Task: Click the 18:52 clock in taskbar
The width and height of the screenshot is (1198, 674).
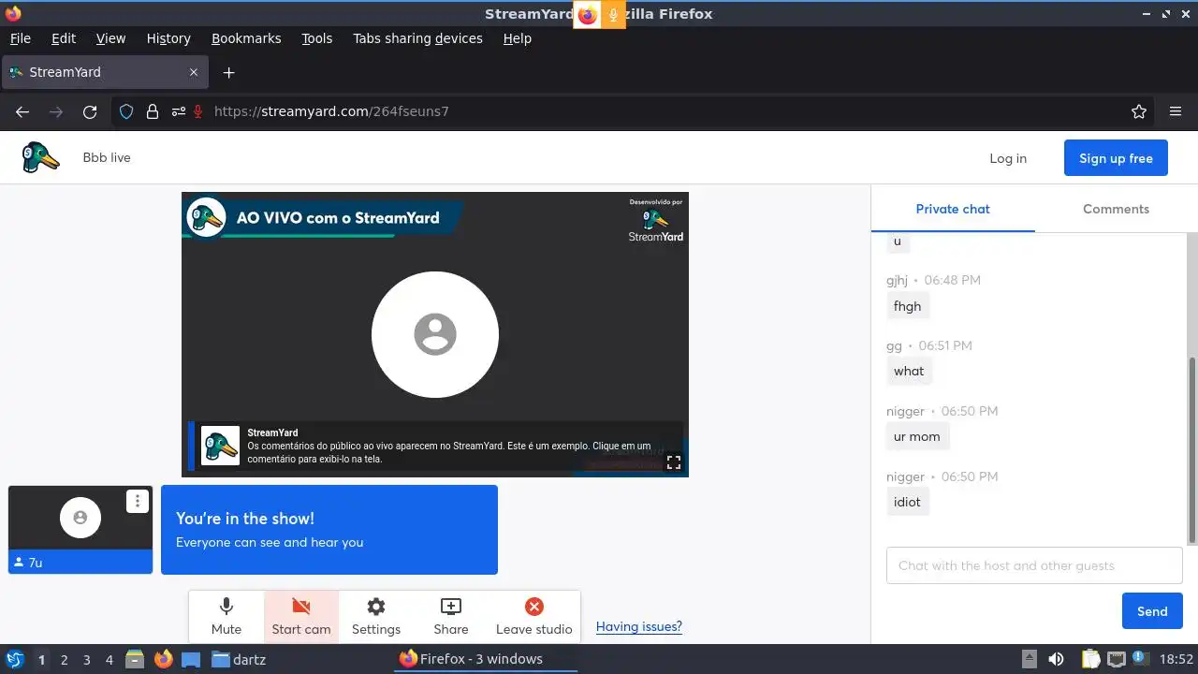Action: pos(1176,659)
